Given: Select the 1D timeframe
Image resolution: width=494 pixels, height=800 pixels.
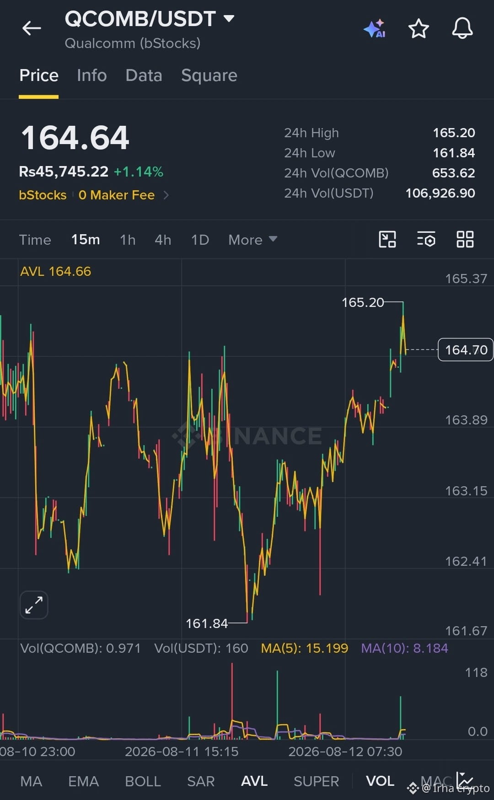Looking at the screenshot, I should (200, 240).
